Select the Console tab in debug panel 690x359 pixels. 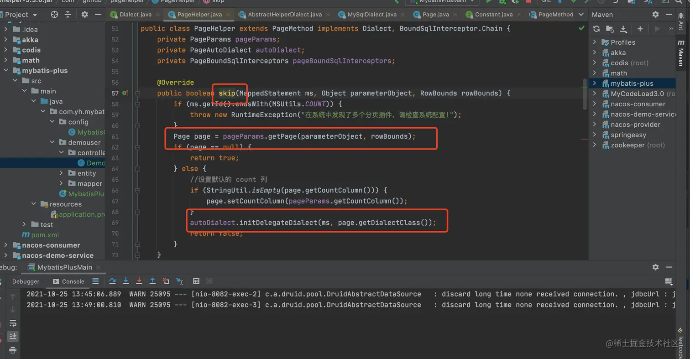(68, 281)
